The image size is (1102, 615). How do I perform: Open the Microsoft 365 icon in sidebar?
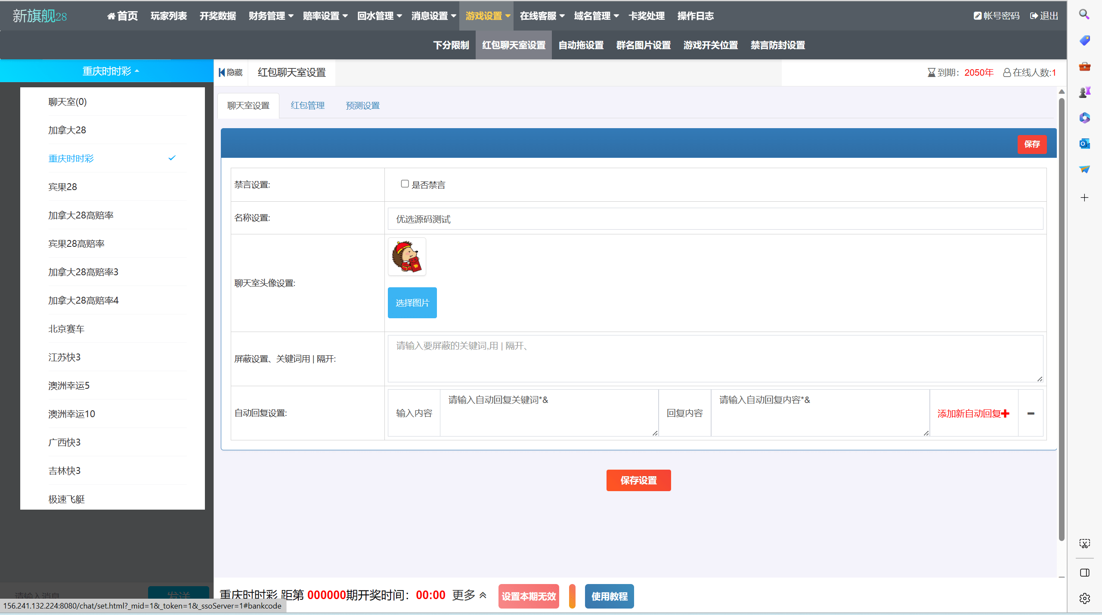point(1084,118)
